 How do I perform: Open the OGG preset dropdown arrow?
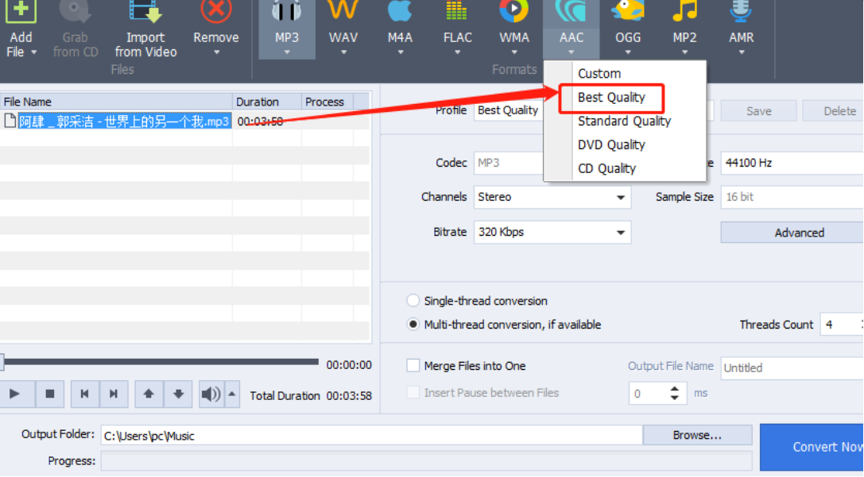click(x=628, y=53)
